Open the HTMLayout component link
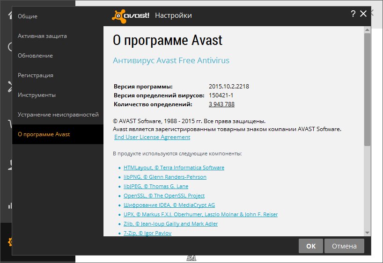This screenshot has width=383, height=263. tap(174, 168)
